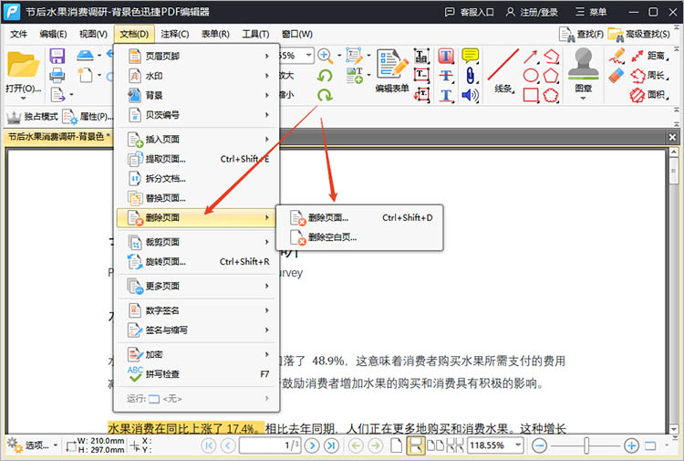Expand the 水印 watermark submenu
The width and height of the screenshot is (684, 461).
(x=198, y=76)
